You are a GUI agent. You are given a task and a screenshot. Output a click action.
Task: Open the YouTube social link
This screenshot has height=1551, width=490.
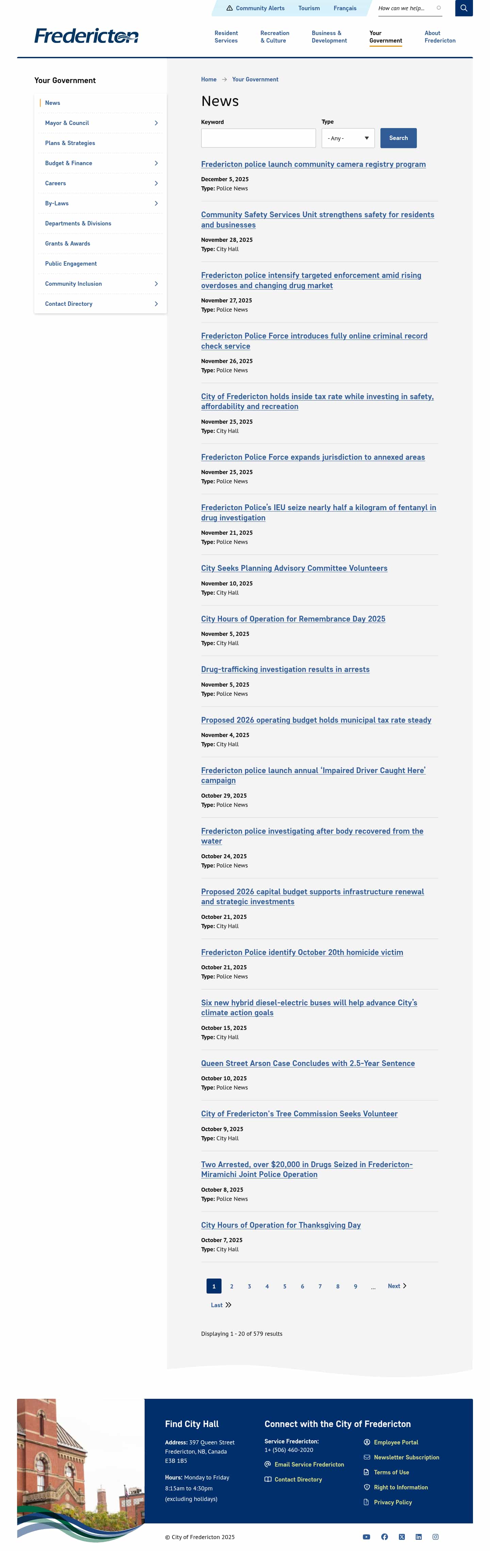(366, 1537)
